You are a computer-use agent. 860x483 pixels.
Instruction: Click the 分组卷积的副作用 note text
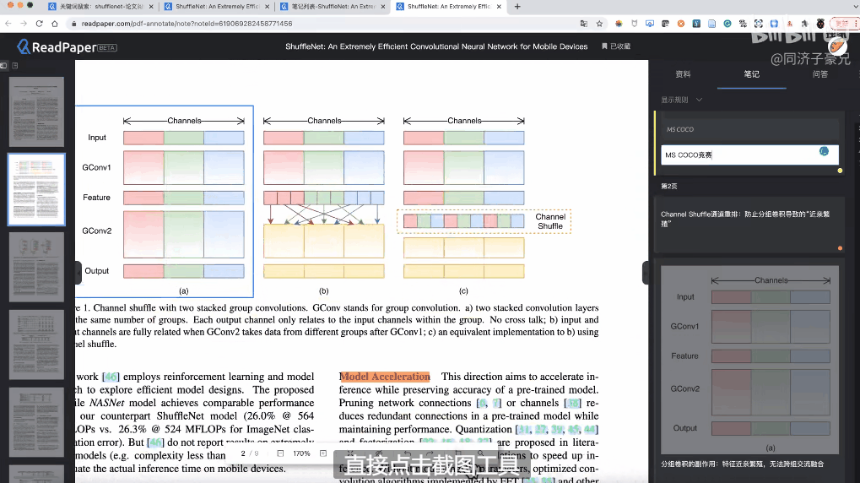(x=742, y=464)
